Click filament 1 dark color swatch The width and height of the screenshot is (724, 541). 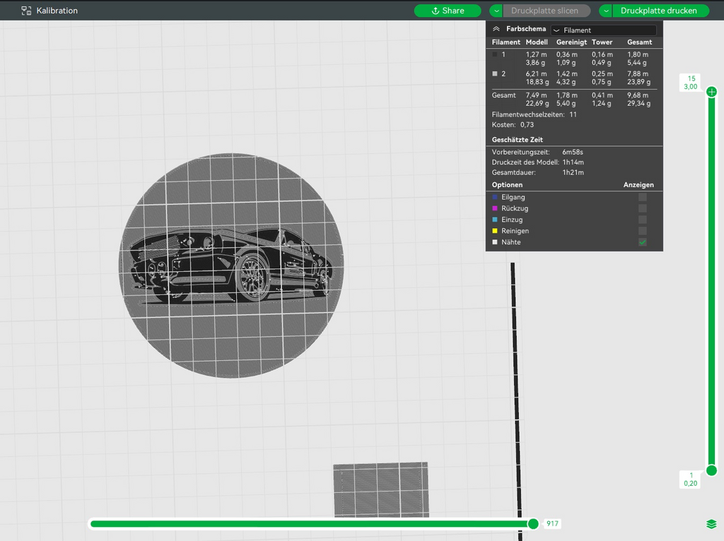(x=495, y=54)
